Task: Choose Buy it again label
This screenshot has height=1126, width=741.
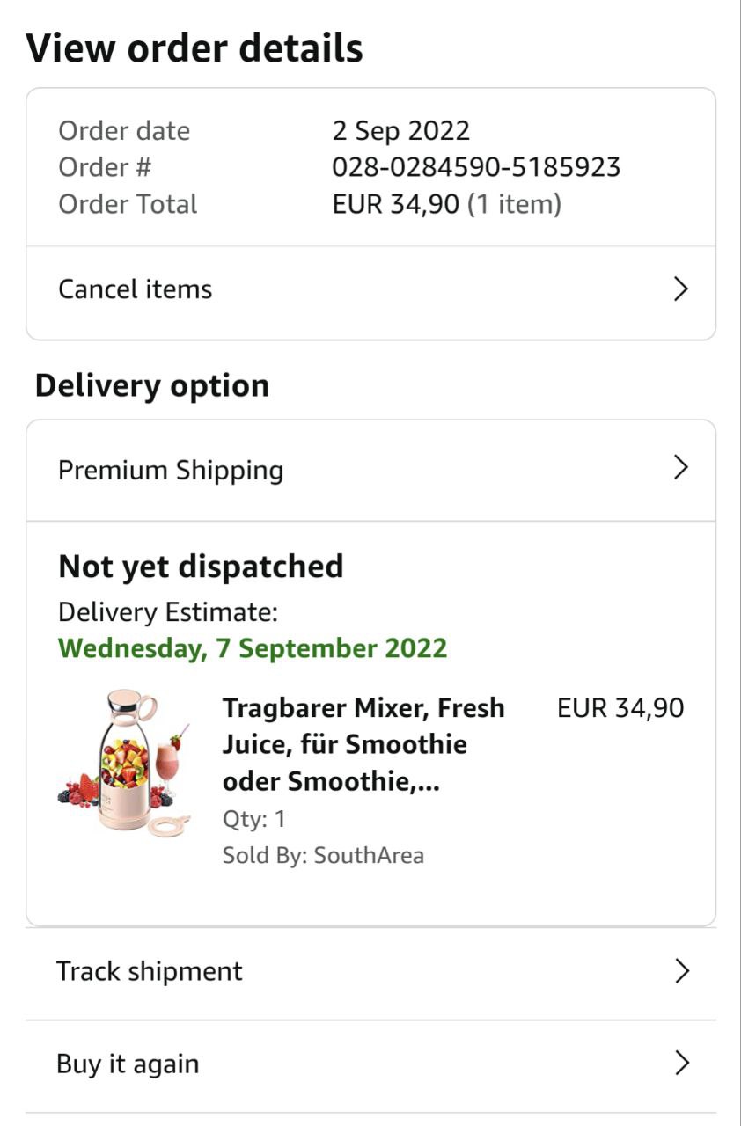Action: click(128, 1064)
